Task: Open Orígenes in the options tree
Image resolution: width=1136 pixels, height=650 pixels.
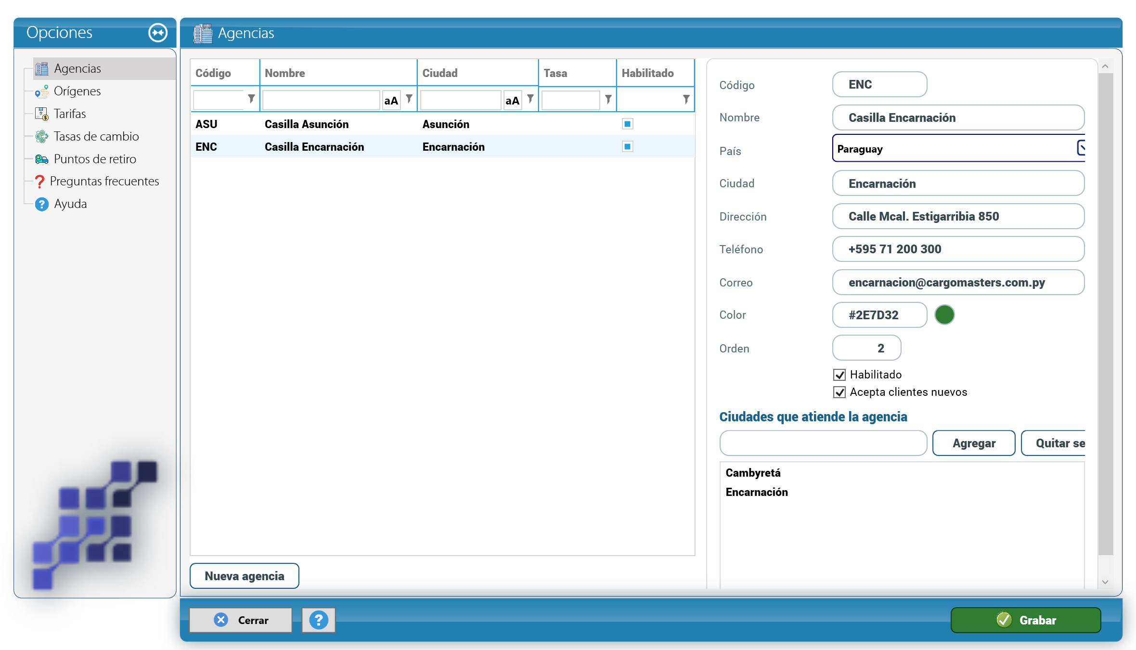Action: point(77,91)
